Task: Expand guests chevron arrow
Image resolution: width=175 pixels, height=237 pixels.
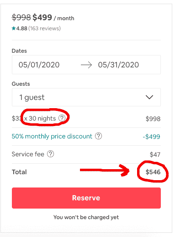Action: point(149,97)
